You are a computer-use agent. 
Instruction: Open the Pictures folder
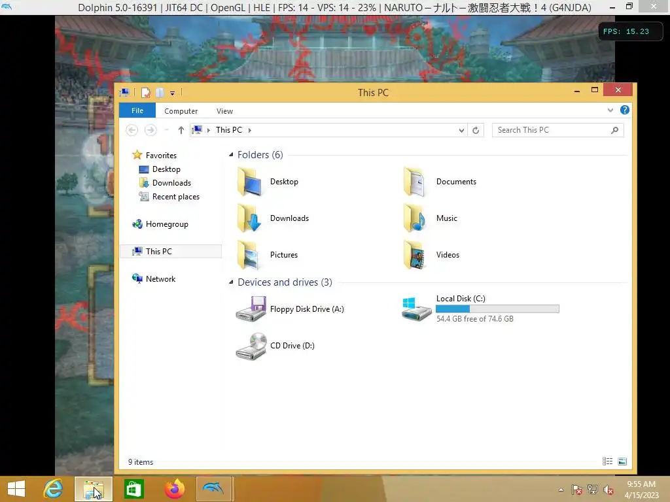pos(268,255)
